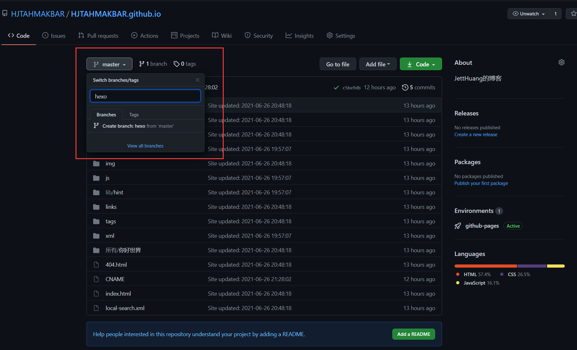Image resolution: width=577 pixels, height=350 pixels.
Task: Switch to the Tags tab in popup
Action: point(134,115)
